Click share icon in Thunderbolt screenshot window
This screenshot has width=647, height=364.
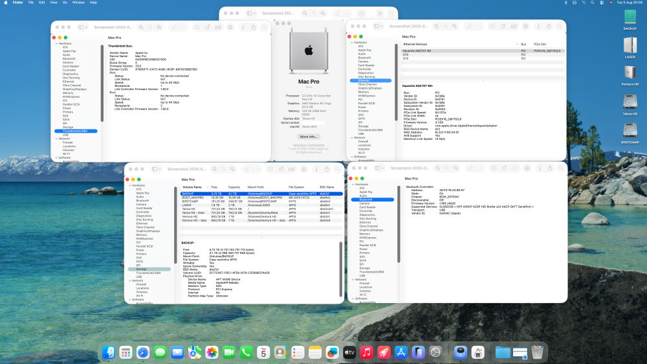pyautogui.click(x=254, y=27)
